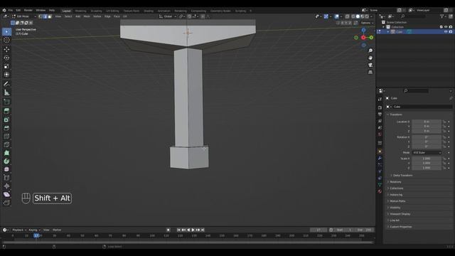Activate the Scale tool

(6, 66)
